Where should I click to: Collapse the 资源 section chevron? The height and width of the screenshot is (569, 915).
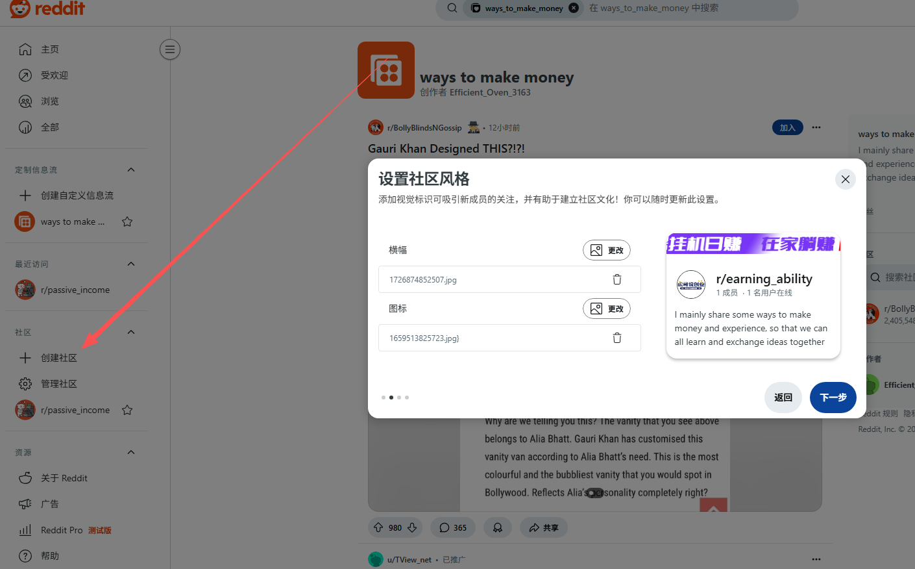click(x=130, y=451)
